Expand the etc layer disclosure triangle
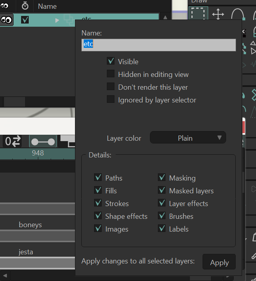This screenshot has height=281, width=256. point(57,20)
